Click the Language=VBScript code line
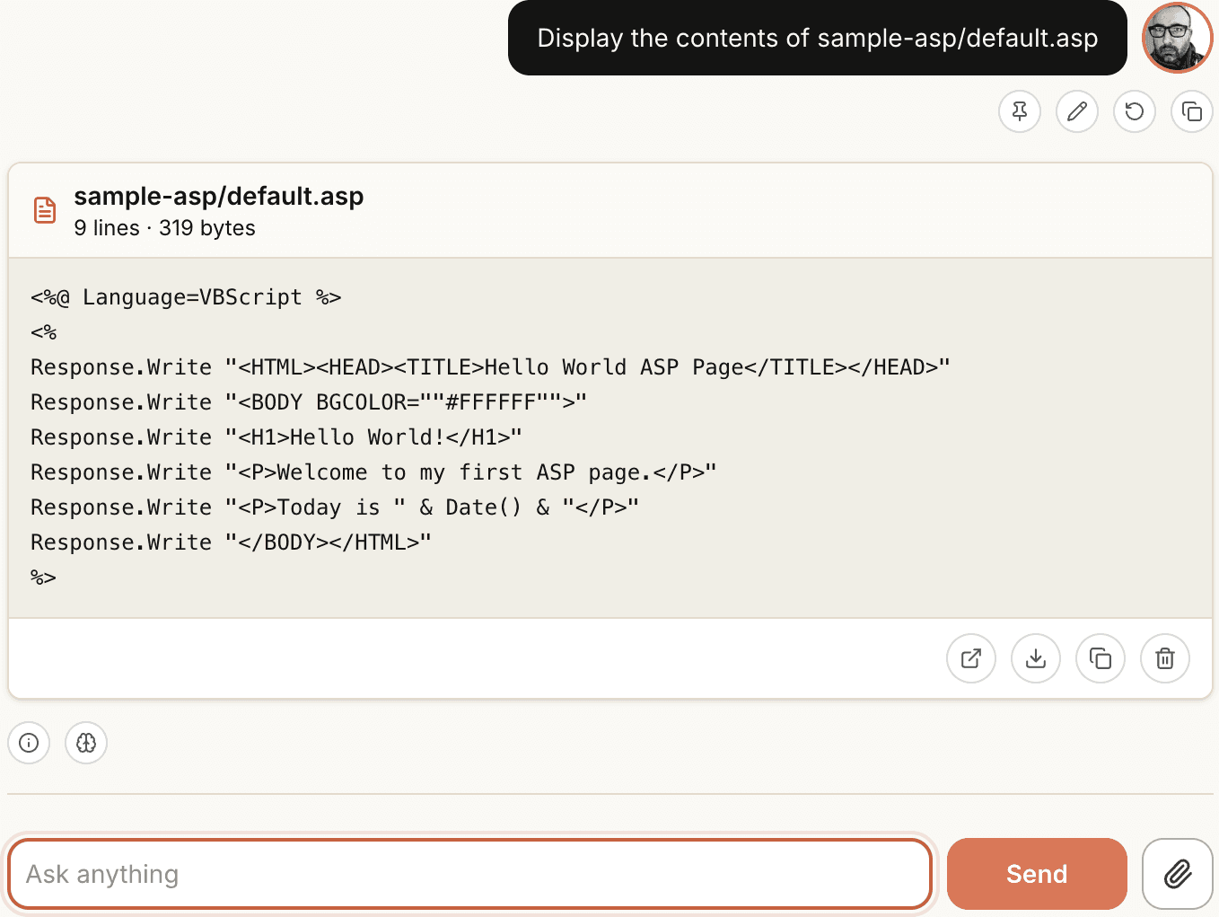Image resolution: width=1219 pixels, height=917 pixels. 186,297
